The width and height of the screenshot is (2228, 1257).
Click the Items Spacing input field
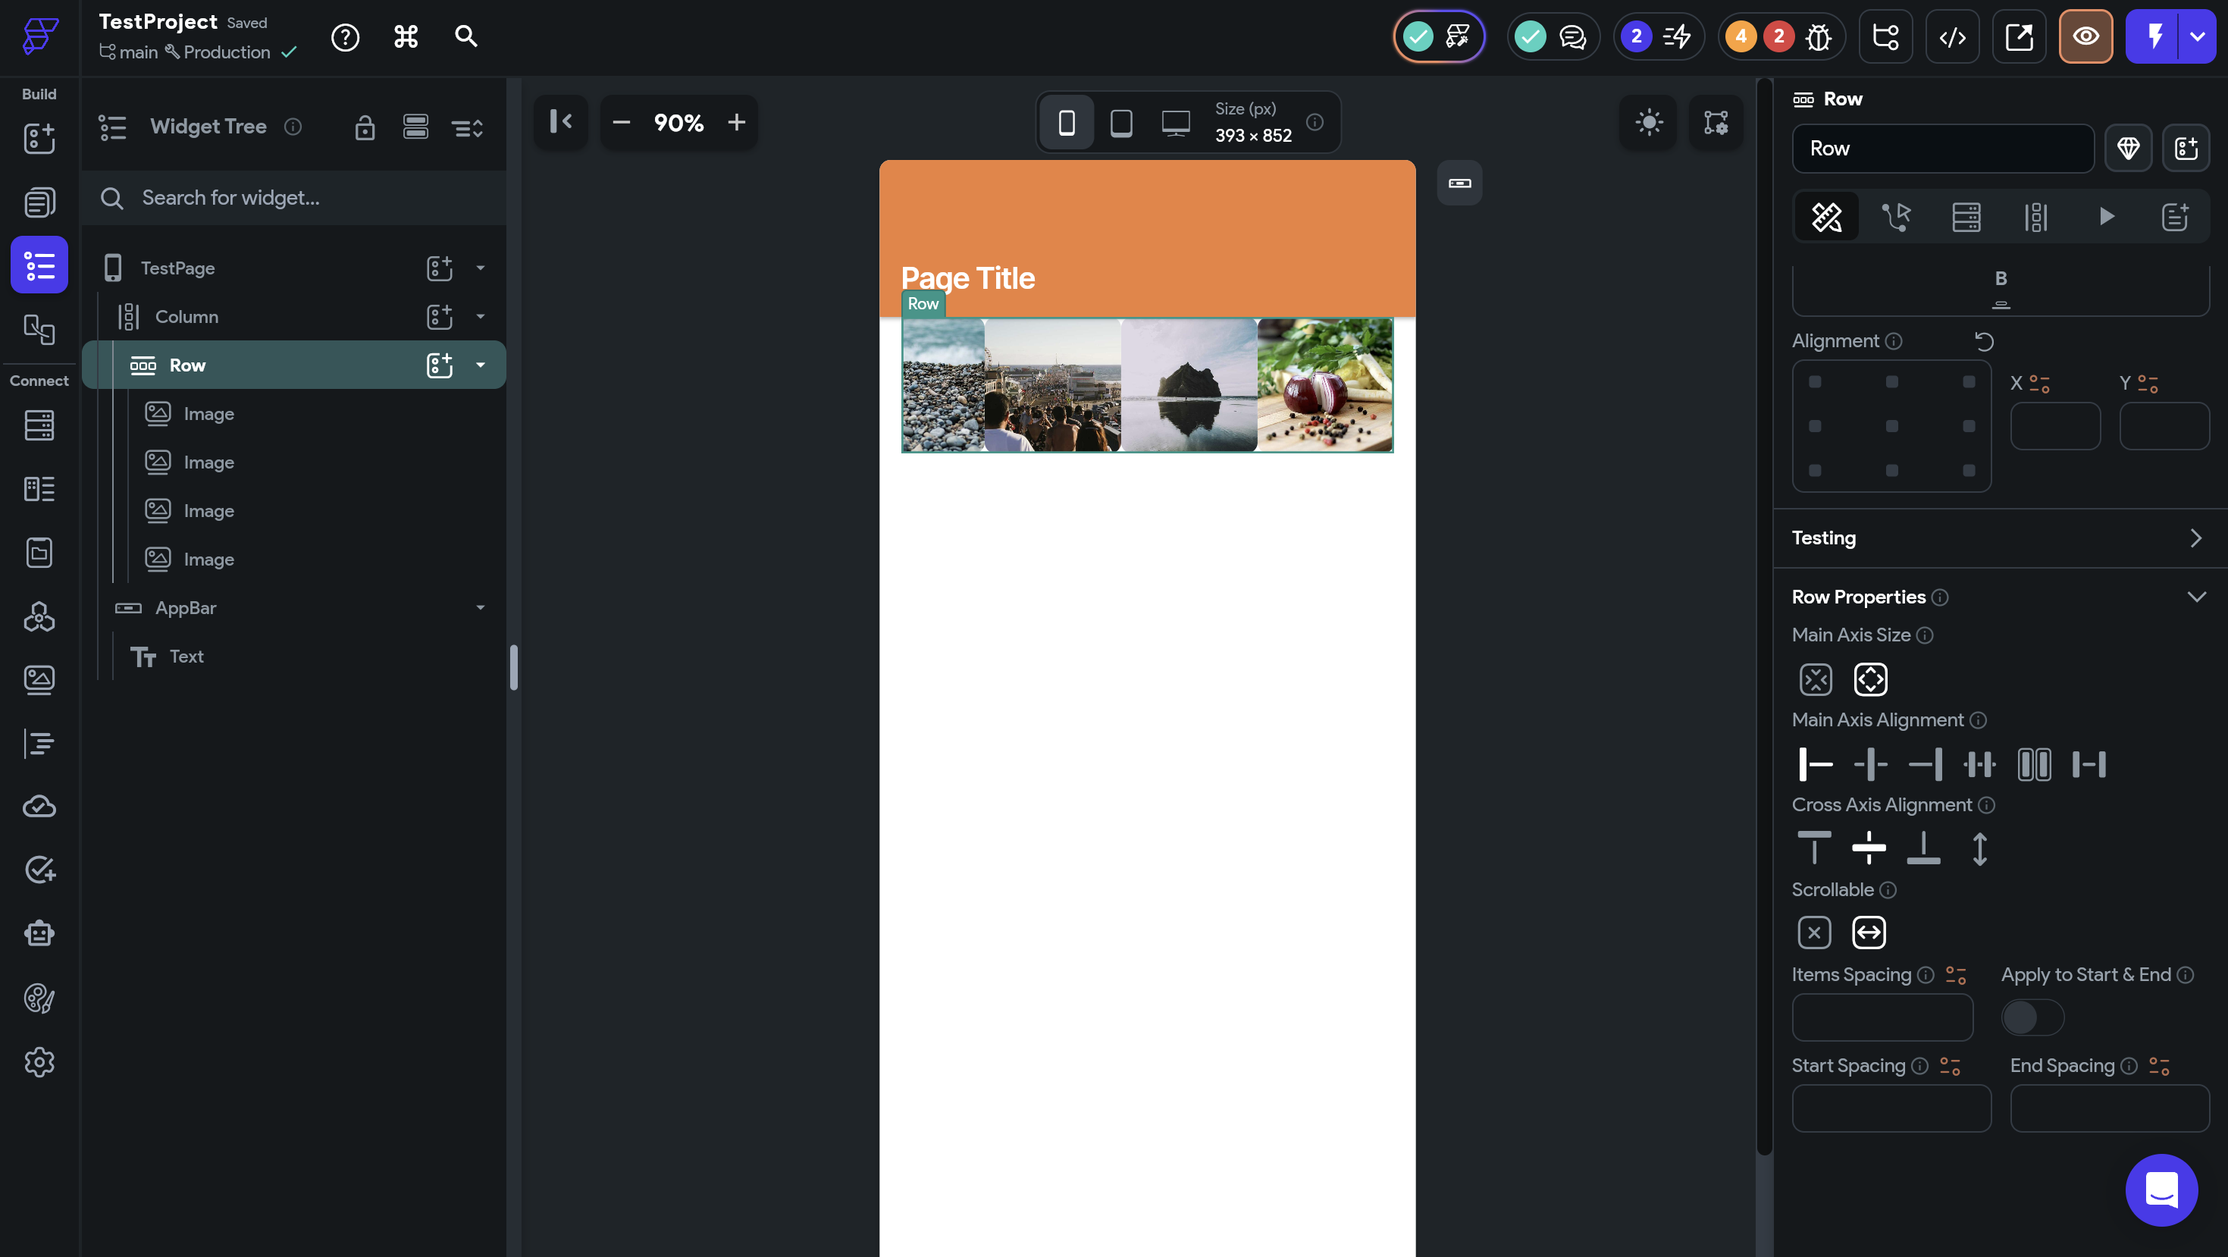pos(1882,1017)
